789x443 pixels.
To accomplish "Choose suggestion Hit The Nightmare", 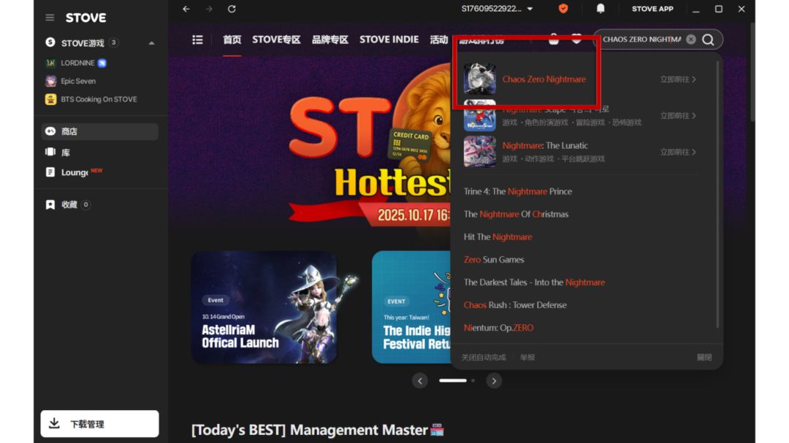I will (x=498, y=237).
